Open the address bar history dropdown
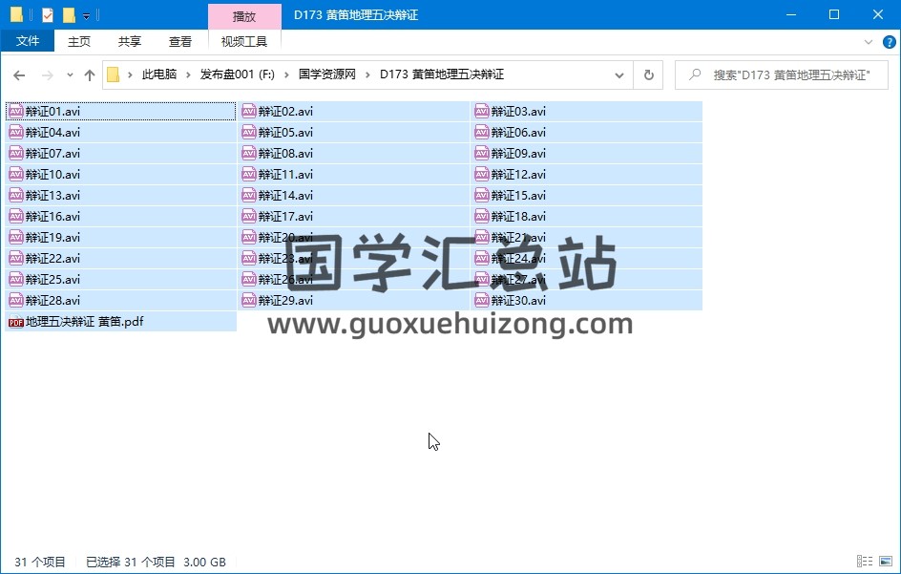Image resolution: width=901 pixels, height=574 pixels. pyautogui.click(x=619, y=75)
